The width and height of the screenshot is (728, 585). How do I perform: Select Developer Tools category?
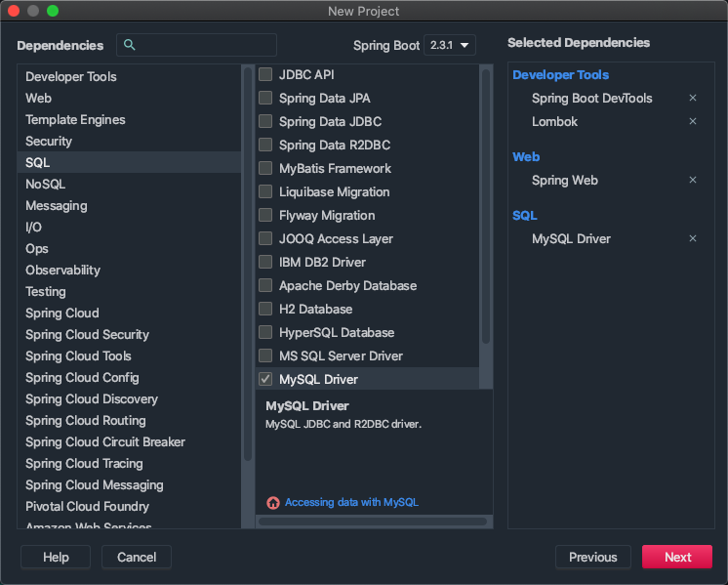coord(129,77)
